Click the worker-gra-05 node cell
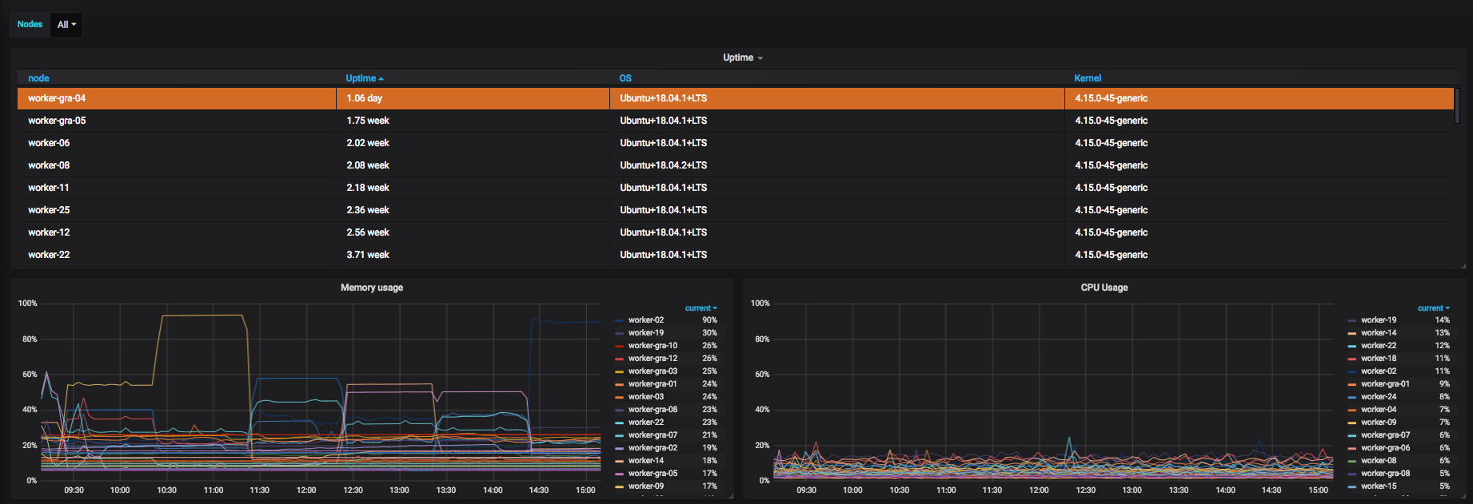Image resolution: width=1473 pixels, height=504 pixels. point(177,121)
